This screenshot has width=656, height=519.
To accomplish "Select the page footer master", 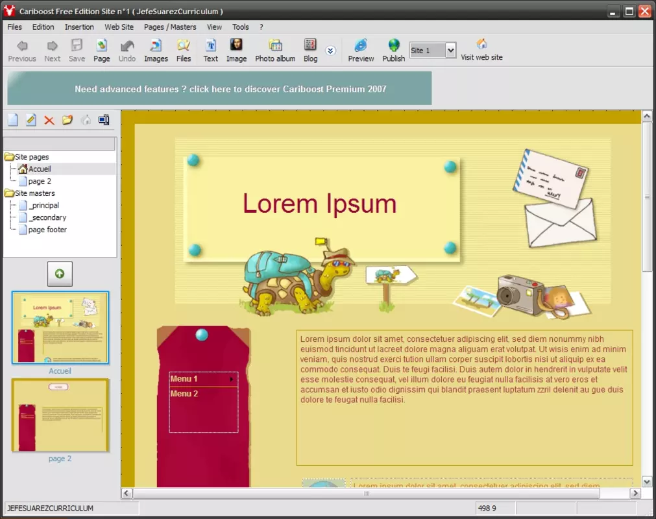I will [47, 230].
